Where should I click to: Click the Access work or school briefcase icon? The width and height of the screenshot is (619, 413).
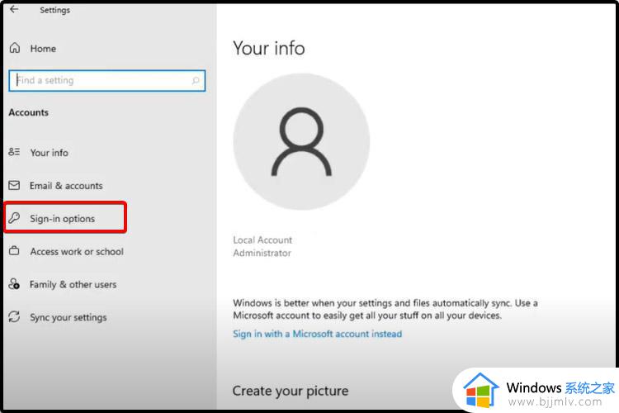(x=14, y=250)
